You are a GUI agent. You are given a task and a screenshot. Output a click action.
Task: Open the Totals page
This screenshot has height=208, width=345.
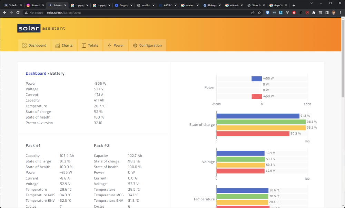(90, 45)
